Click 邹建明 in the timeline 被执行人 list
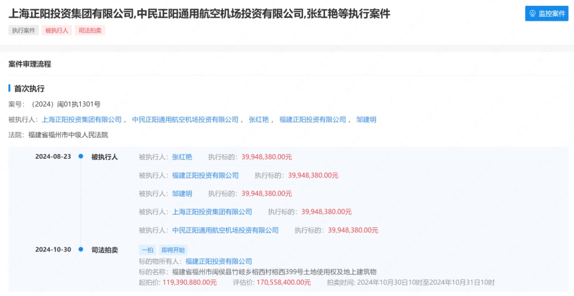The image size is (574, 296). (182, 193)
